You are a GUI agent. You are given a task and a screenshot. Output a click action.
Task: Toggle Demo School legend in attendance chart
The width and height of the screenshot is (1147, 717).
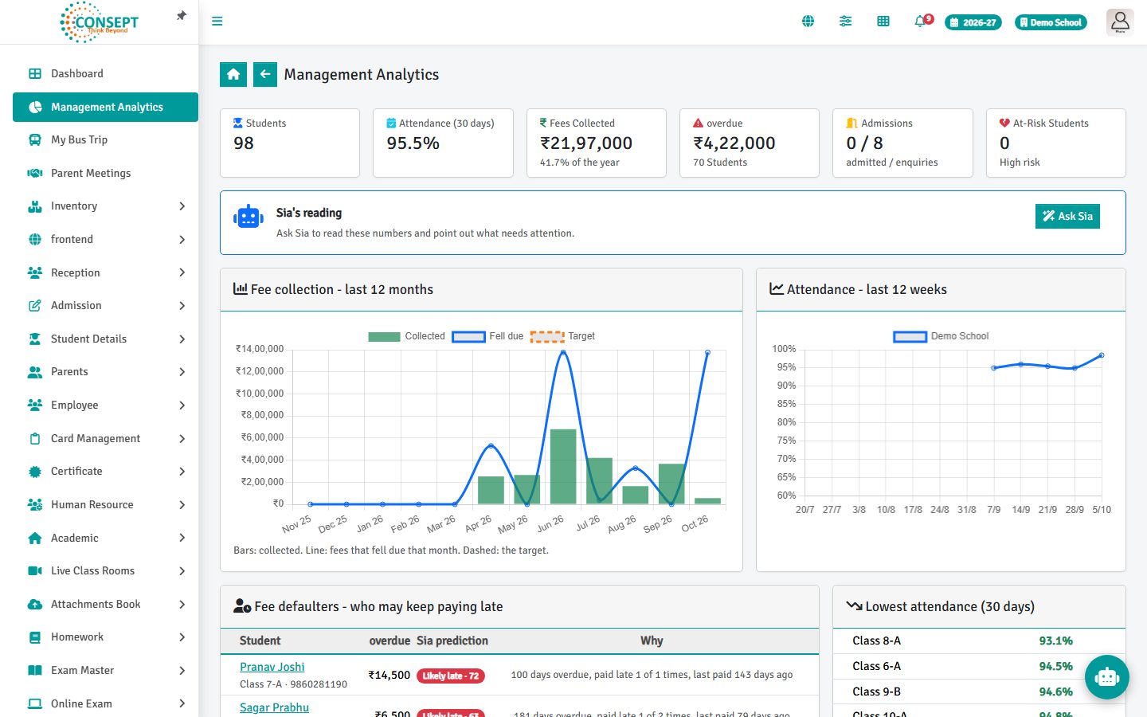coord(941,336)
